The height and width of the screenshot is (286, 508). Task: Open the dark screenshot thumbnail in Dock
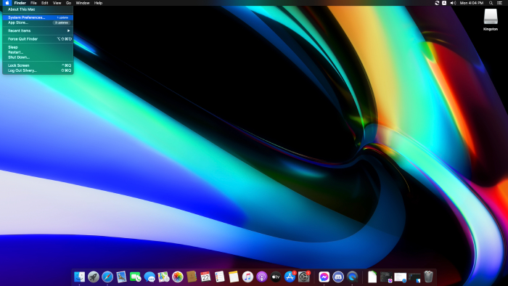pos(386,277)
